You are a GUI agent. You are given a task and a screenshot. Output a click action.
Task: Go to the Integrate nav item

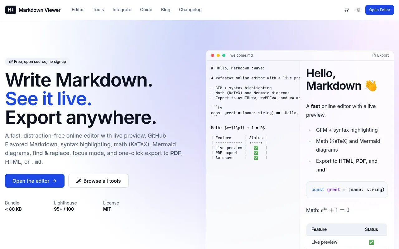(122, 10)
